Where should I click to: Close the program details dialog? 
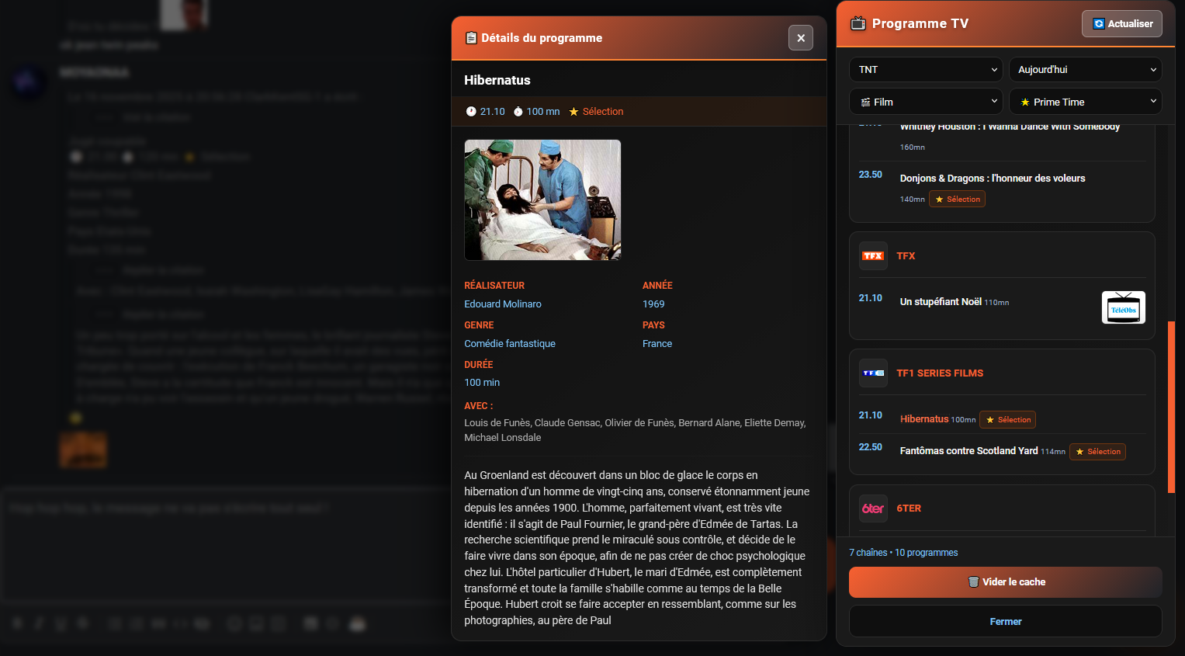click(800, 38)
